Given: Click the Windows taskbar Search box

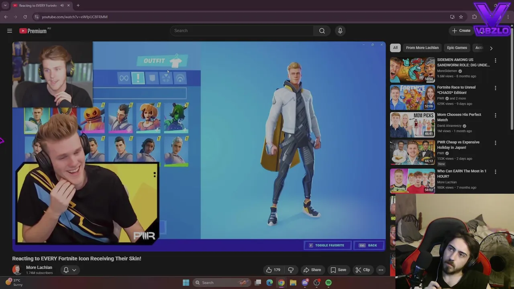Looking at the screenshot, I should tap(221, 283).
